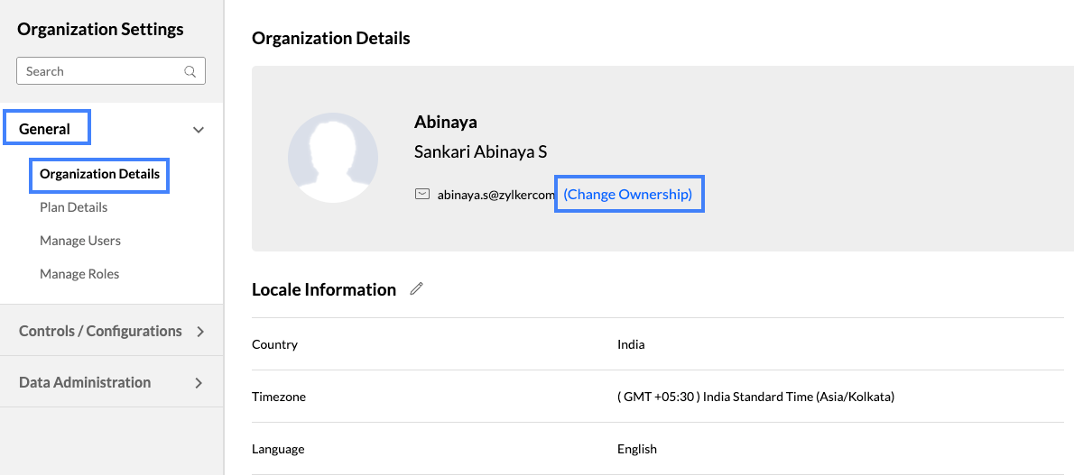
Task: Click the organization profile avatar
Action: 333,158
